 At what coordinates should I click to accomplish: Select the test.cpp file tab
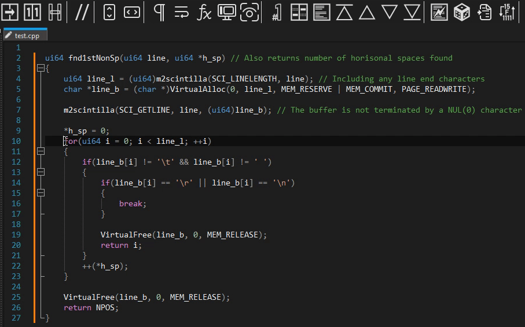25,35
